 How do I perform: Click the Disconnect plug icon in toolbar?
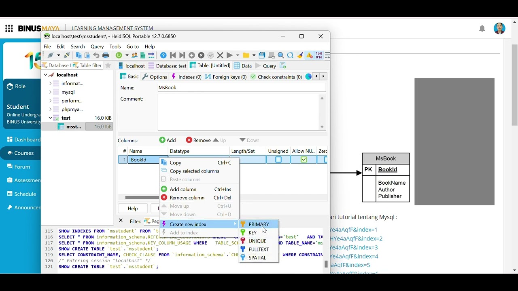[x=67, y=55]
